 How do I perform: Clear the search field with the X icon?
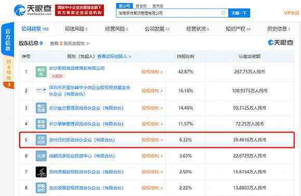[x=223, y=13]
